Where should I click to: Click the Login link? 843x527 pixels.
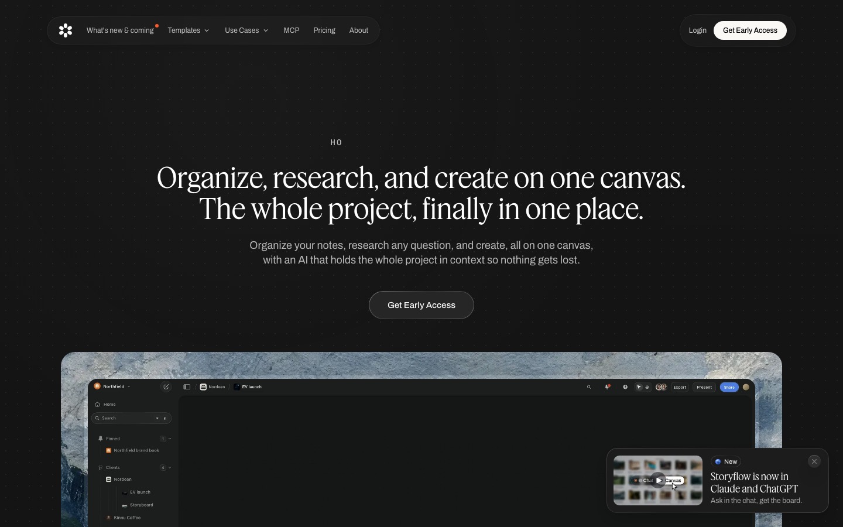697,30
